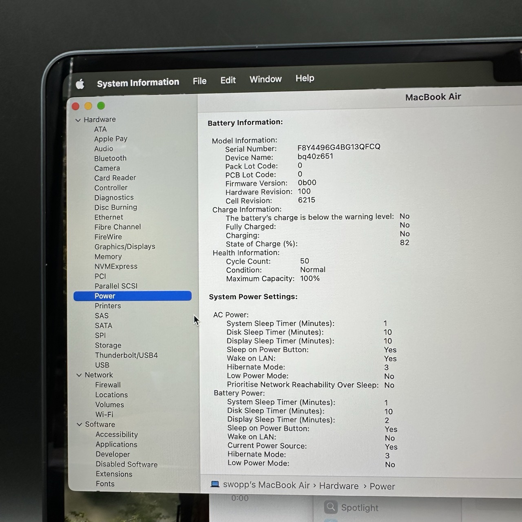Select Fibre Channel in the sidebar
The image size is (522, 522).
[x=117, y=227]
